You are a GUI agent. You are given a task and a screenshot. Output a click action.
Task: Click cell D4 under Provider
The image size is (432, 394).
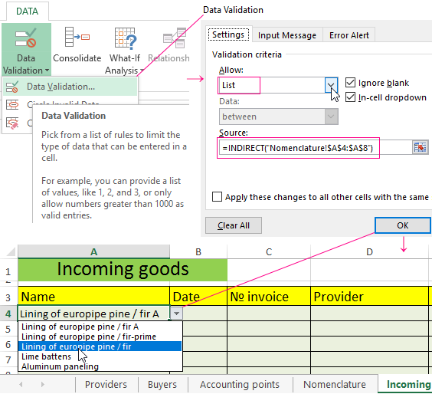click(x=369, y=314)
